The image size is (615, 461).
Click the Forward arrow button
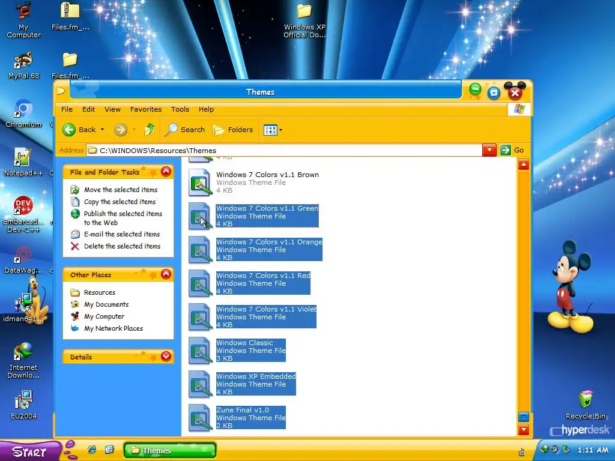[x=120, y=130]
